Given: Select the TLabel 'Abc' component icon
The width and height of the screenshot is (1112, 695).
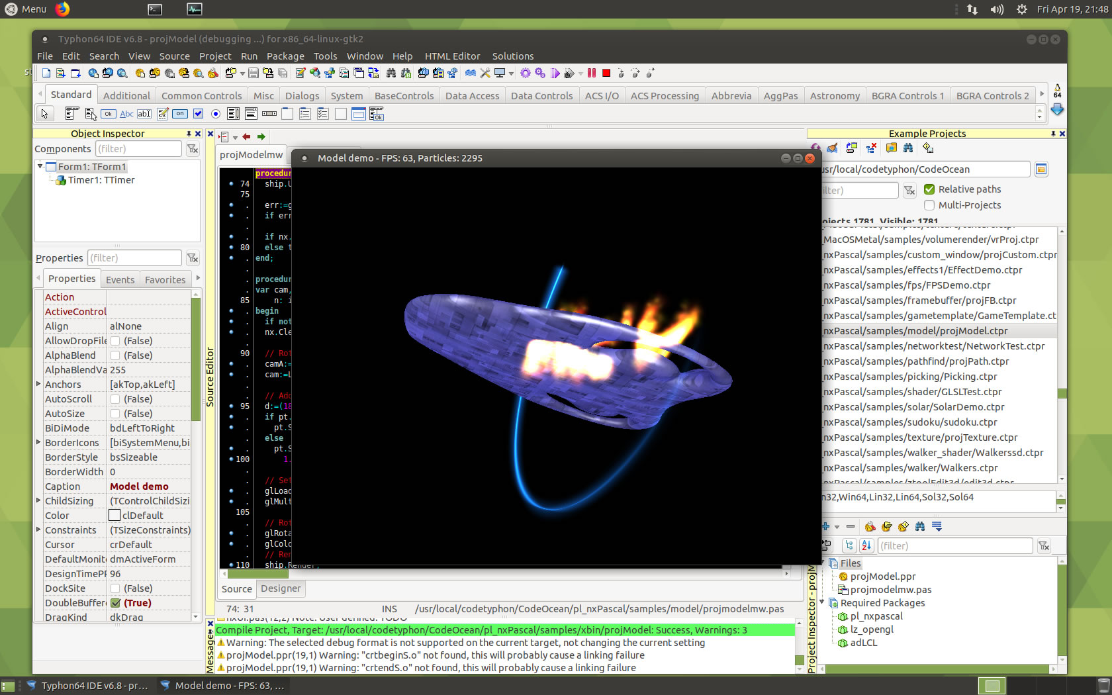Looking at the screenshot, I should click(x=126, y=114).
